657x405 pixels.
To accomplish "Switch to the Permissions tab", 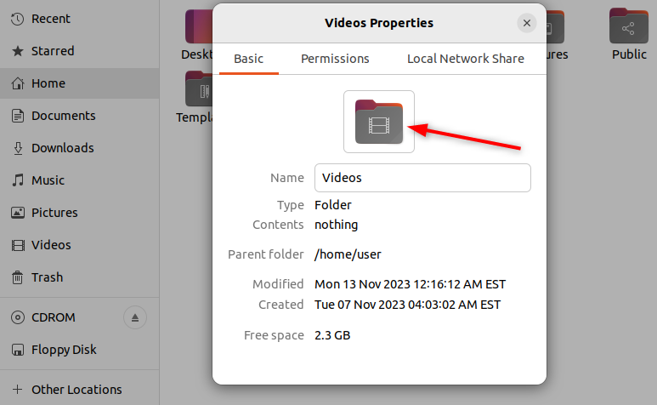I will 335,59.
